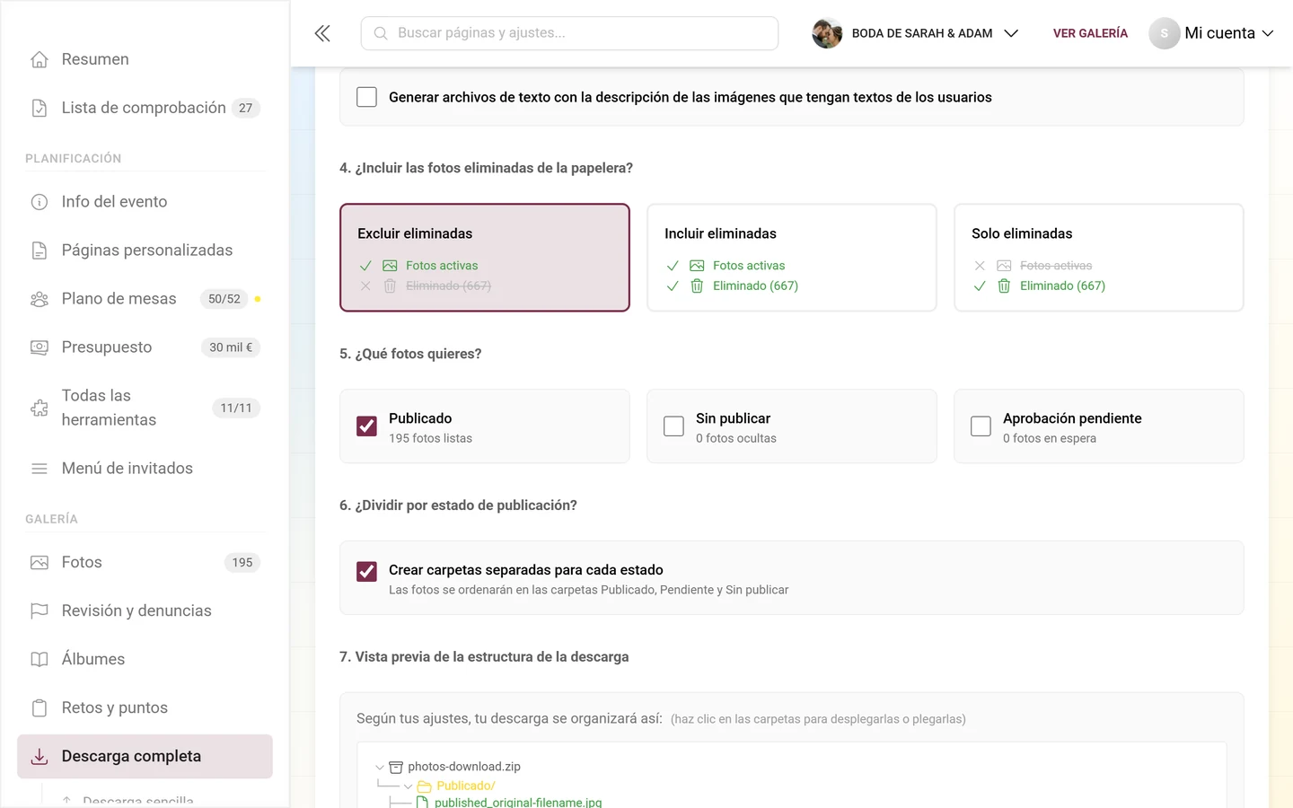Open the VER GALERÍA link
The height and width of the screenshot is (808, 1293).
[x=1090, y=33]
